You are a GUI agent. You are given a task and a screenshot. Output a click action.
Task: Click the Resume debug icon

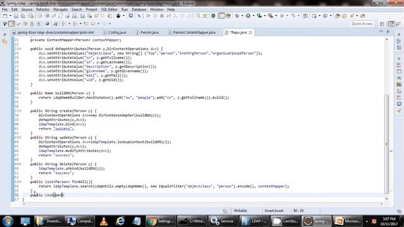click(148, 16)
